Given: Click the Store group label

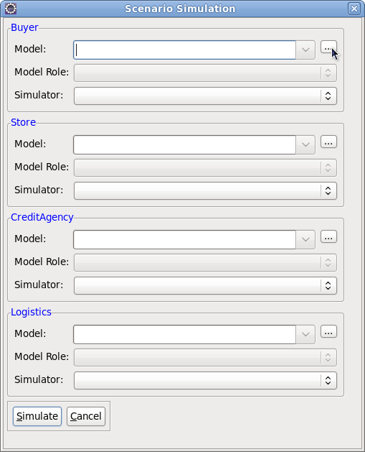Looking at the screenshot, I should [x=23, y=122].
